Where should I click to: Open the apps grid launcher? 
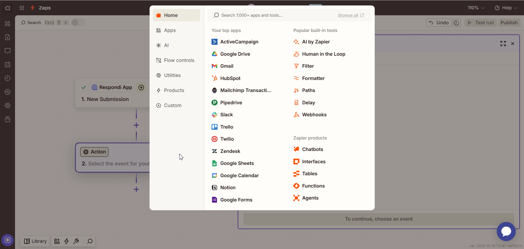click(22, 8)
